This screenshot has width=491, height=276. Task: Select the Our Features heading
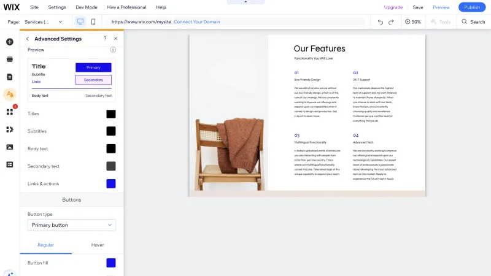coord(319,48)
